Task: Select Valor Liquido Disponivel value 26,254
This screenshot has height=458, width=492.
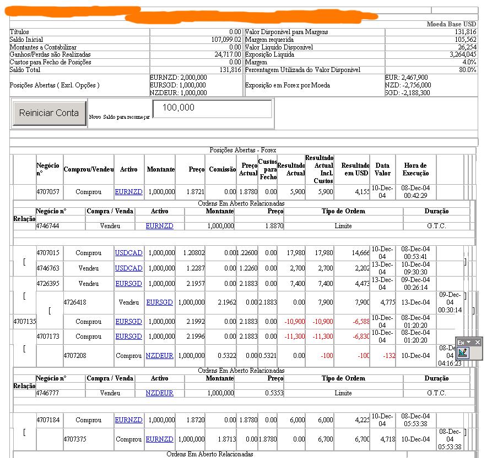Action: click(x=467, y=47)
